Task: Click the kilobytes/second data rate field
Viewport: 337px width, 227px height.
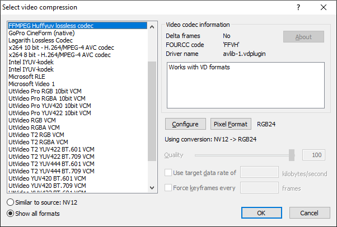Action: point(259,173)
